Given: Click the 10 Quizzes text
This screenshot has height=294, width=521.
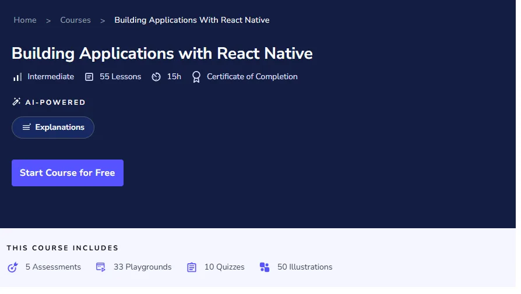Looking at the screenshot, I should [x=224, y=267].
